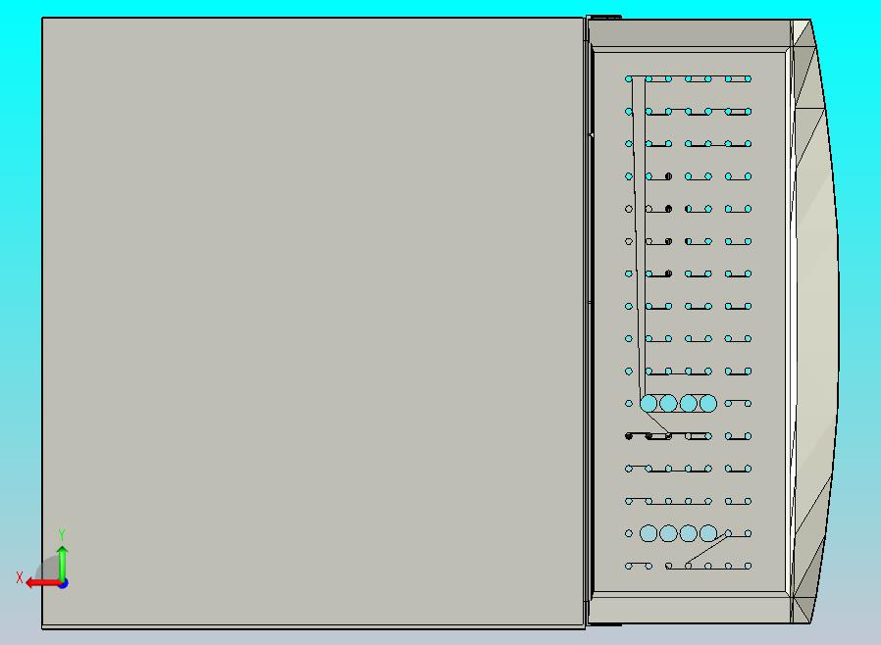Click the "Y" axis label

pyautogui.click(x=62, y=534)
